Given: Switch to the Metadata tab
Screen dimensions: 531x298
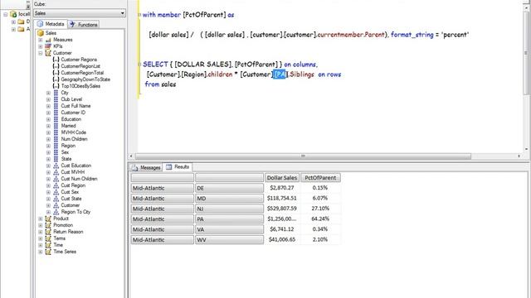Looking at the screenshot, I should coord(51,24).
